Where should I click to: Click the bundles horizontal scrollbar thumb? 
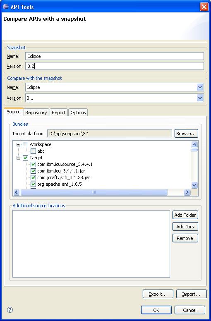[94, 192]
